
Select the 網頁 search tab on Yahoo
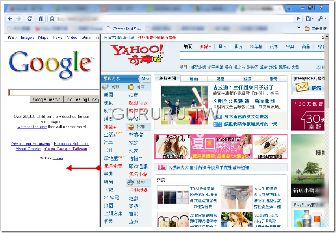click(188, 46)
